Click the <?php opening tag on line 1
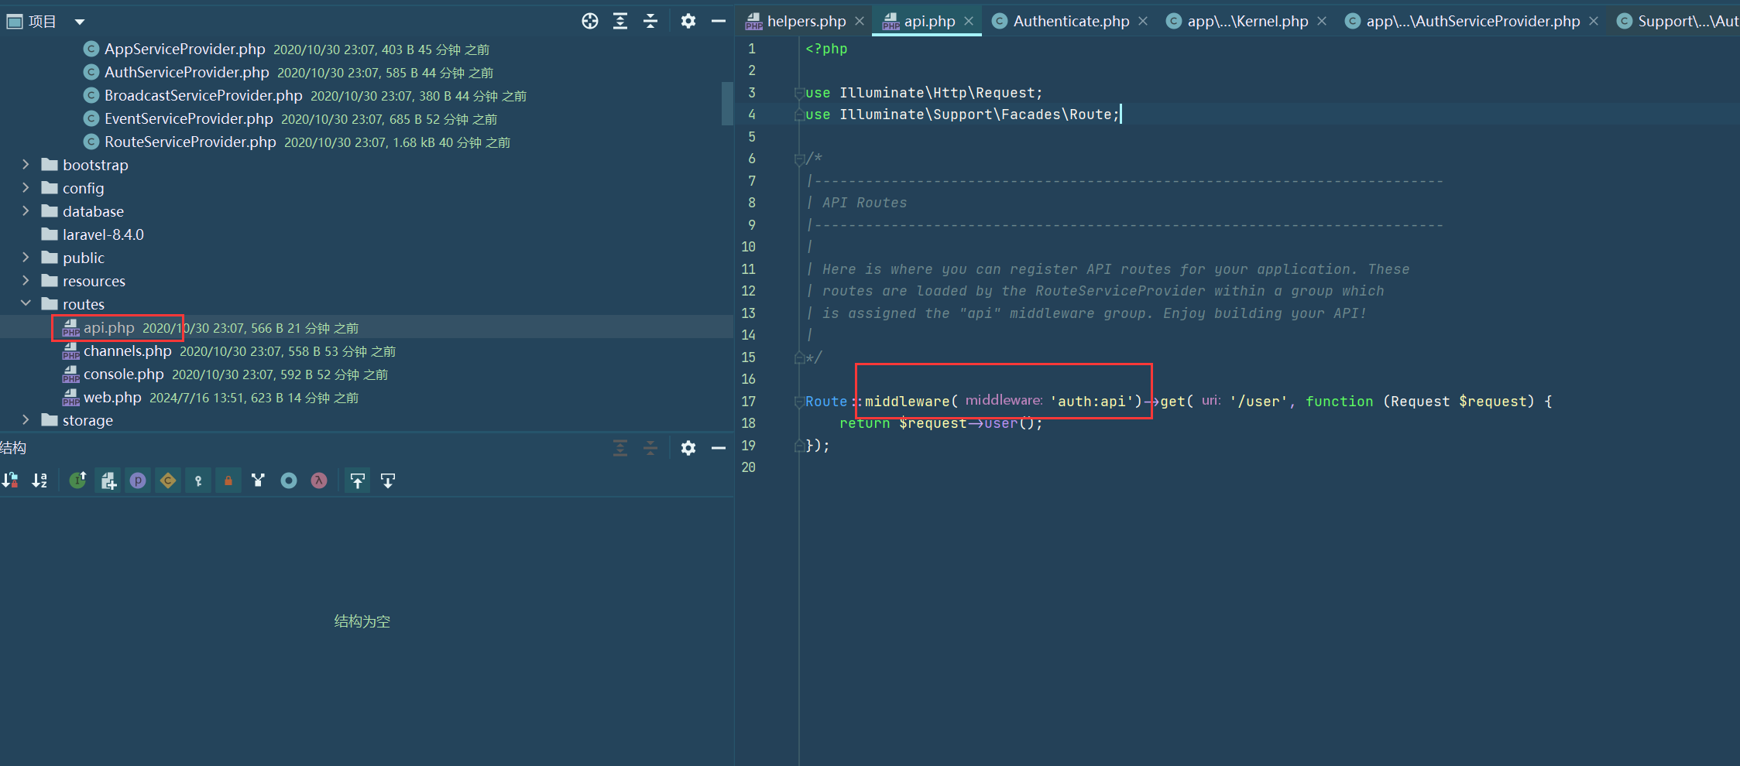The height and width of the screenshot is (766, 1740). [x=826, y=49]
